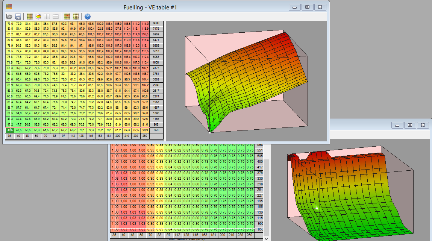Click the 850 RPM row header in VE table
This screenshot has height=241, width=432.
click(x=156, y=130)
